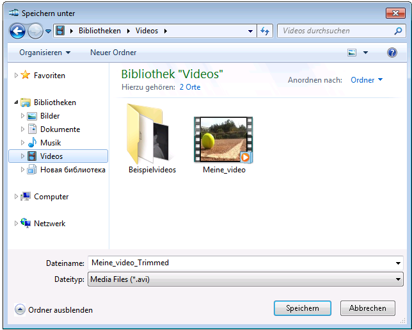Open the address bar history dropdown

[250, 31]
